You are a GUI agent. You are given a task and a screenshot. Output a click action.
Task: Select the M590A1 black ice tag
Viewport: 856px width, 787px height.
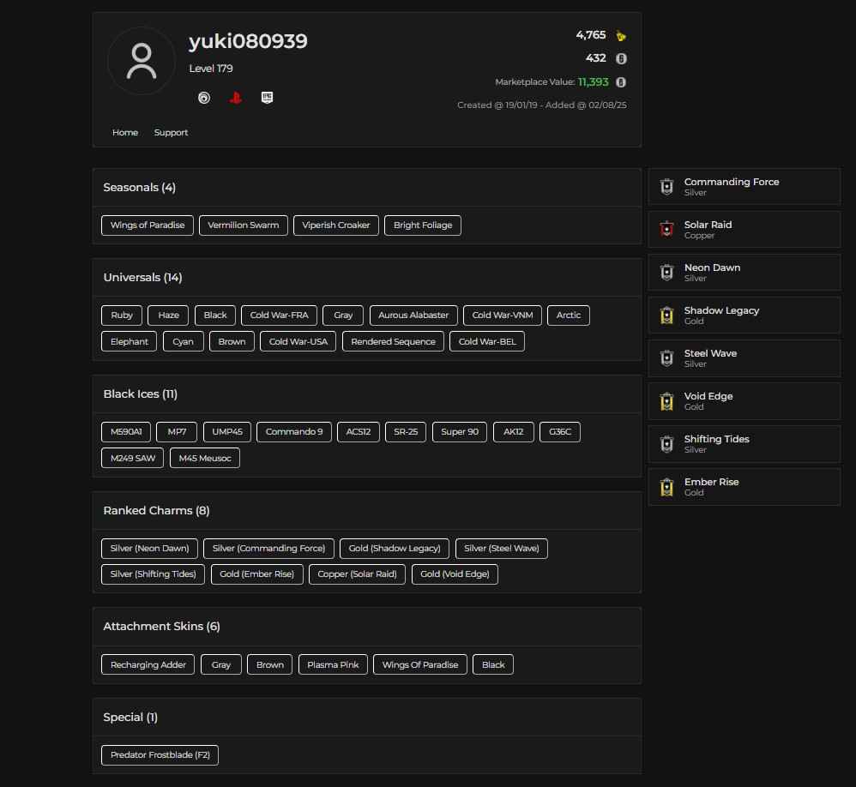[x=125, y=432]
